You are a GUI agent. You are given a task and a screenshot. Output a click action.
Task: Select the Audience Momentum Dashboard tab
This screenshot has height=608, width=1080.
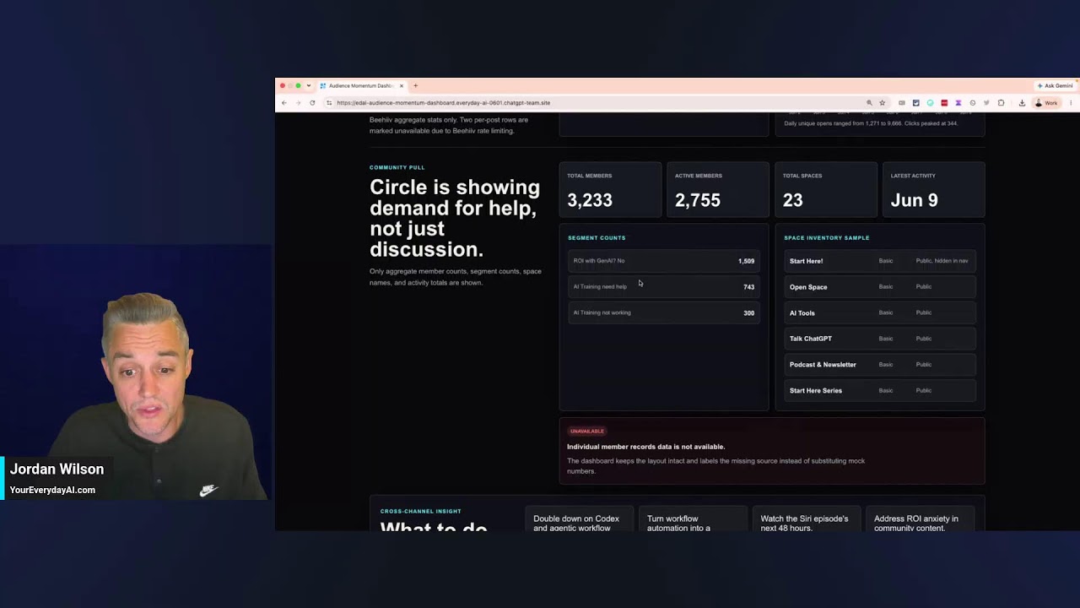[362, 85]
